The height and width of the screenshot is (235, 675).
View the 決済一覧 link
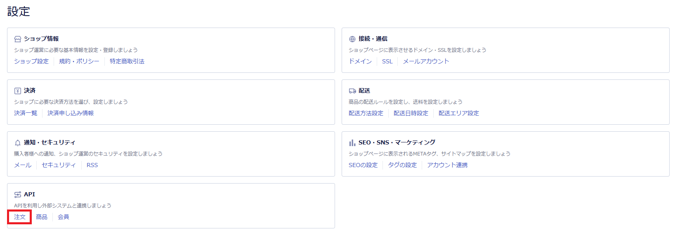coord(26,113)
